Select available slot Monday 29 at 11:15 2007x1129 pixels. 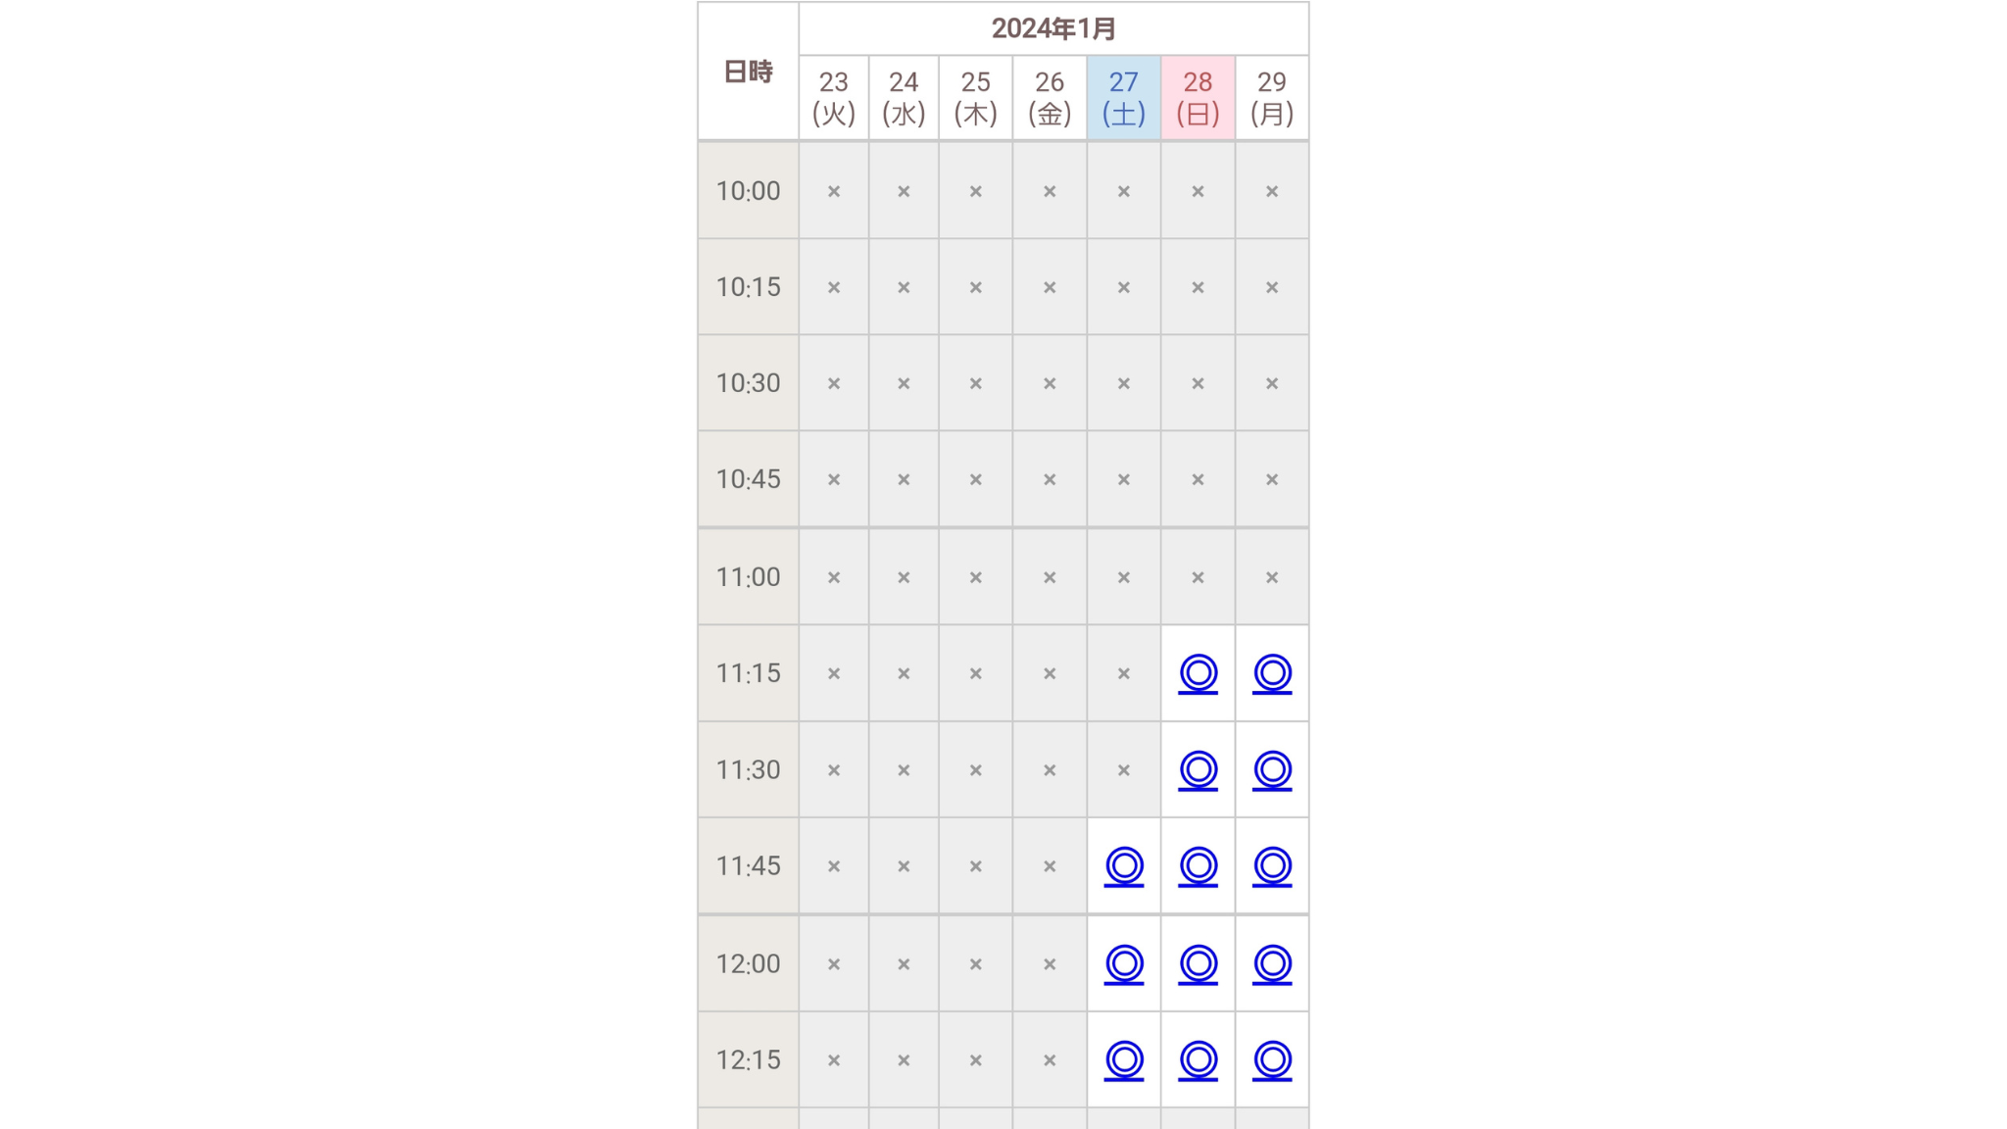click(1272, 673)
